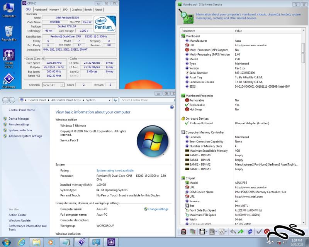Open Windows Explorer folder from taskbar
The width and height of the screenshot is (309, 247).
click(x=36, y=242)
